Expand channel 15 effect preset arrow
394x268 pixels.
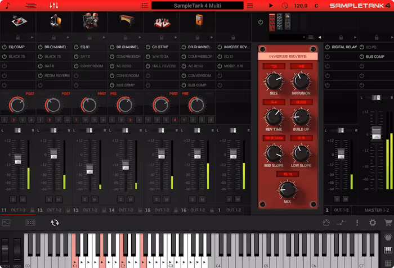176,38
